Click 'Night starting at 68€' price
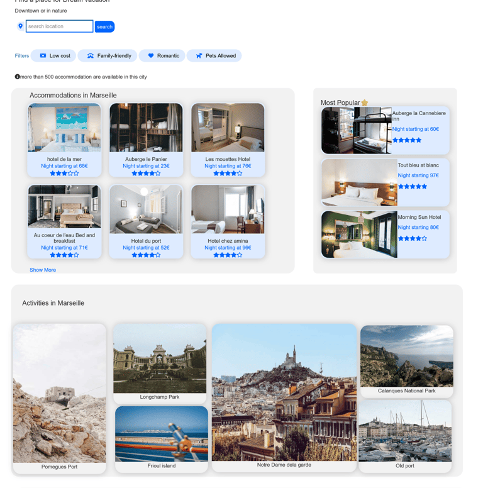The width and height of the screenshot is (483, 488). click(64, 166)
